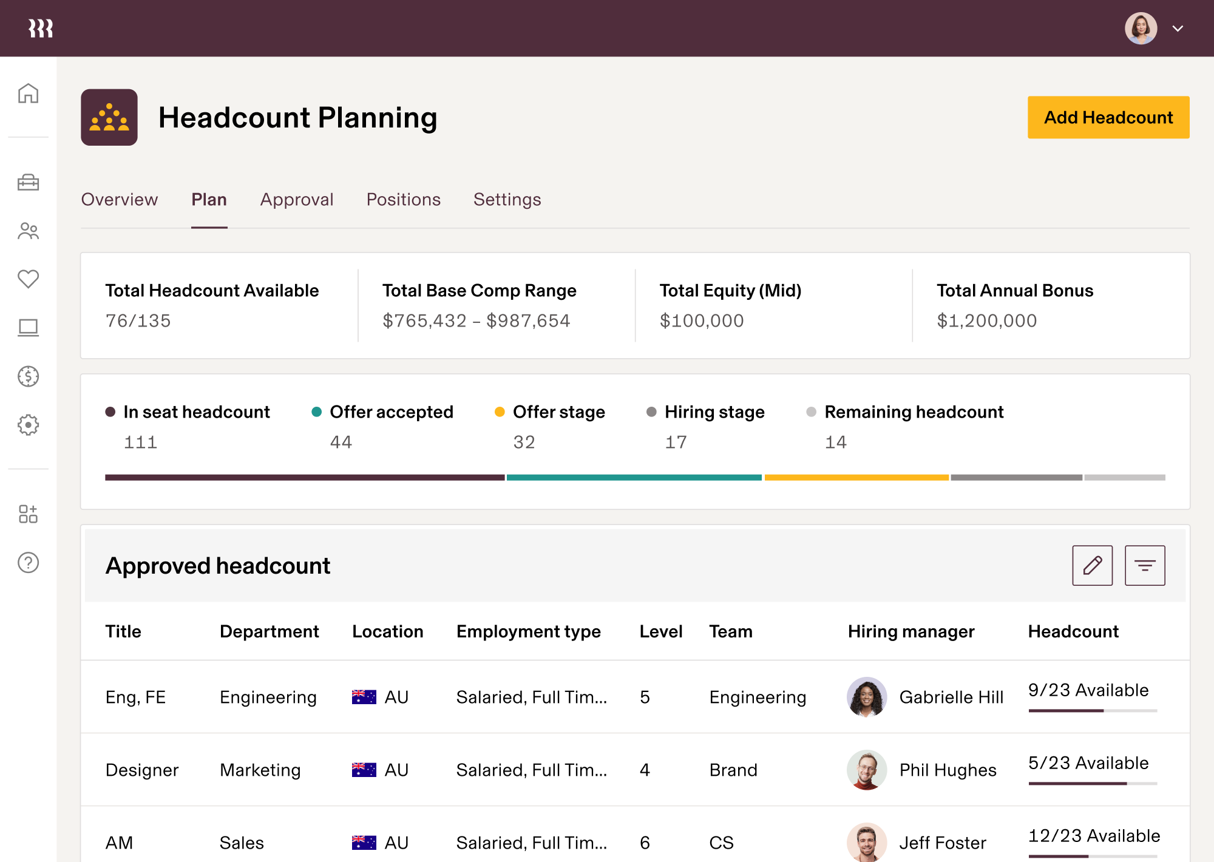Open the account menu chevron next to avatar
The width and height of the screenshot is (1214, 862).
(1178, 28)
